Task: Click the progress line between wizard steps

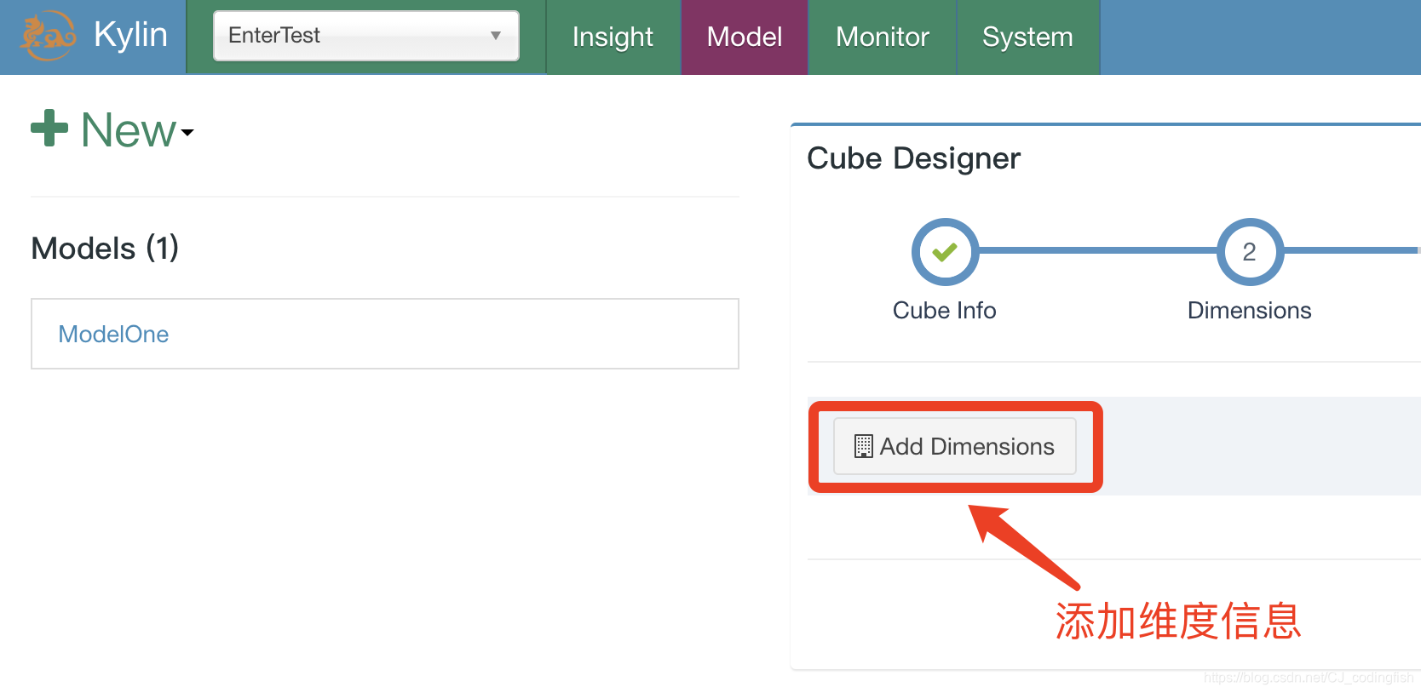Action: [1097, 251]
